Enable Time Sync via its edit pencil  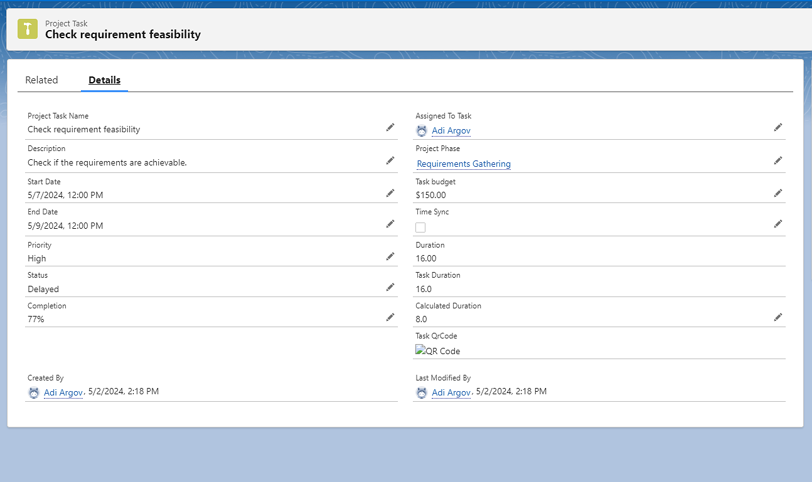tap(778, 224)
